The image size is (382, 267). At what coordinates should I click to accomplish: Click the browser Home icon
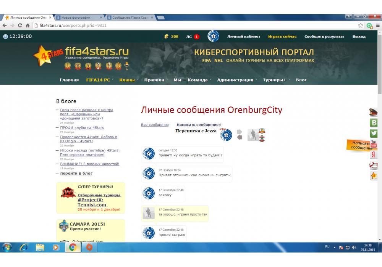[x=28, y=25]
